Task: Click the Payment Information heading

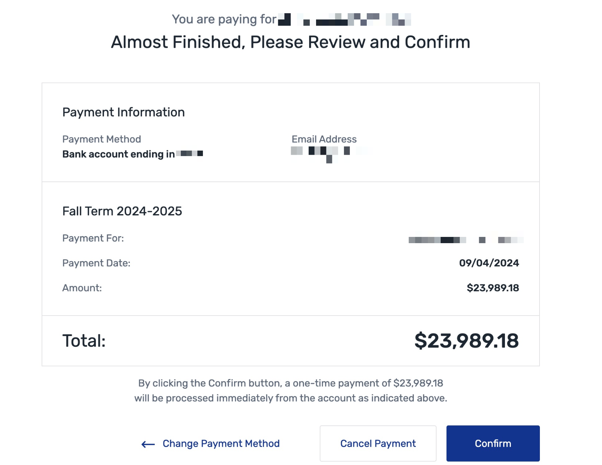Action: (123, 112)
